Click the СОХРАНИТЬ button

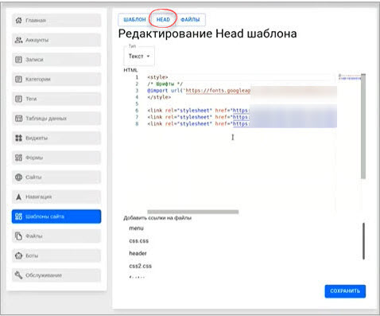(345, 291)
